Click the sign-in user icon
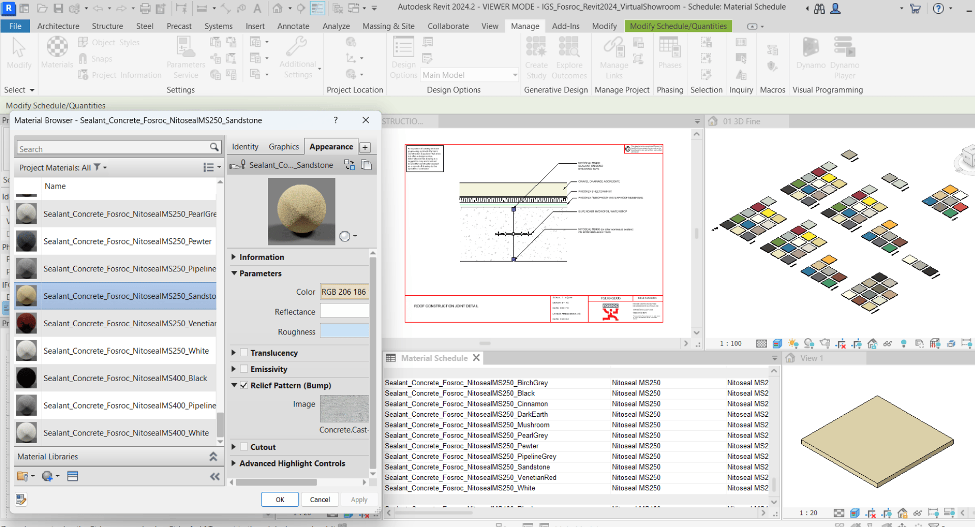The height and width of the screenshot is (527, 975). [x=835, y=8]
